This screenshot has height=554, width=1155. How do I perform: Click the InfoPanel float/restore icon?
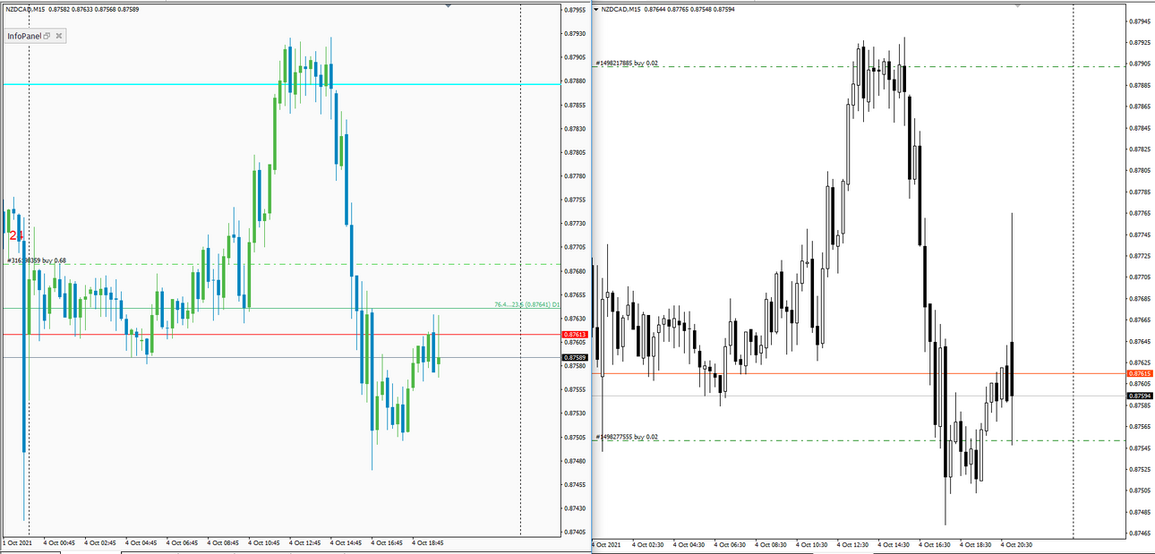pyautogui.click(x=47, y=36)
